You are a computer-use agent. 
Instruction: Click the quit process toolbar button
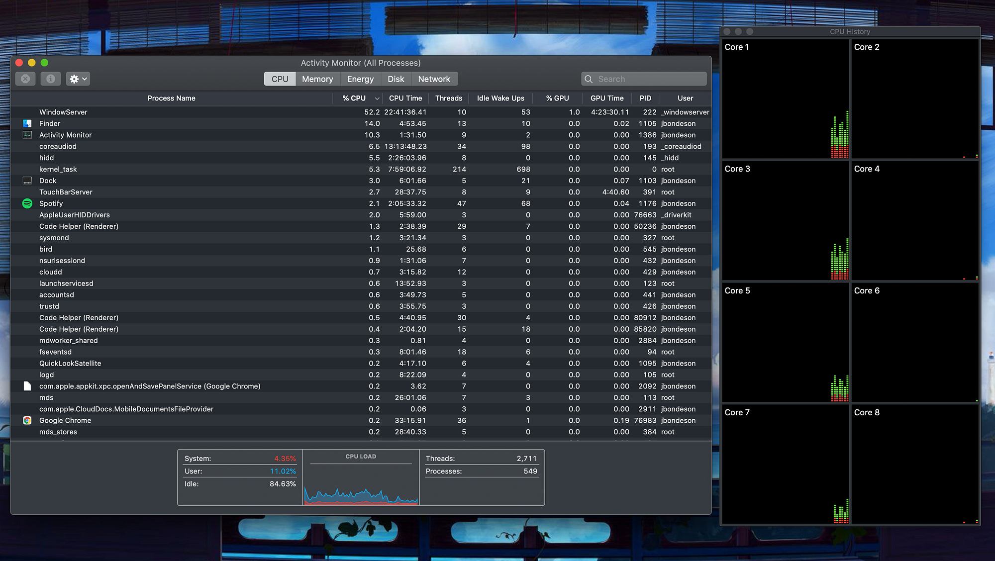click(25, 79)
